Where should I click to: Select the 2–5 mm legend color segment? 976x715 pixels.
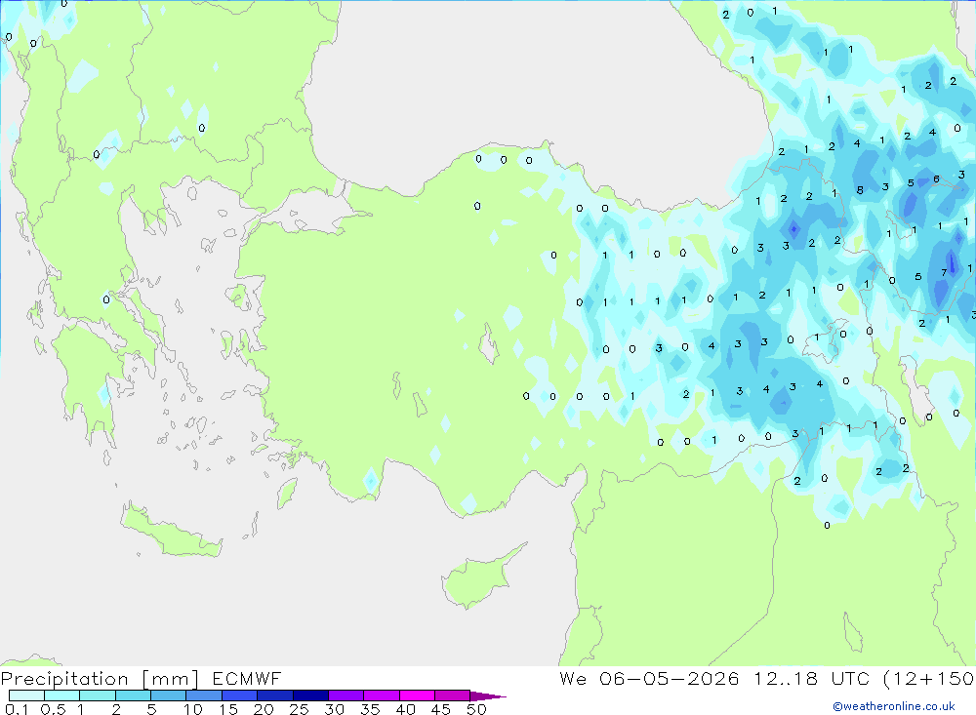133,695
